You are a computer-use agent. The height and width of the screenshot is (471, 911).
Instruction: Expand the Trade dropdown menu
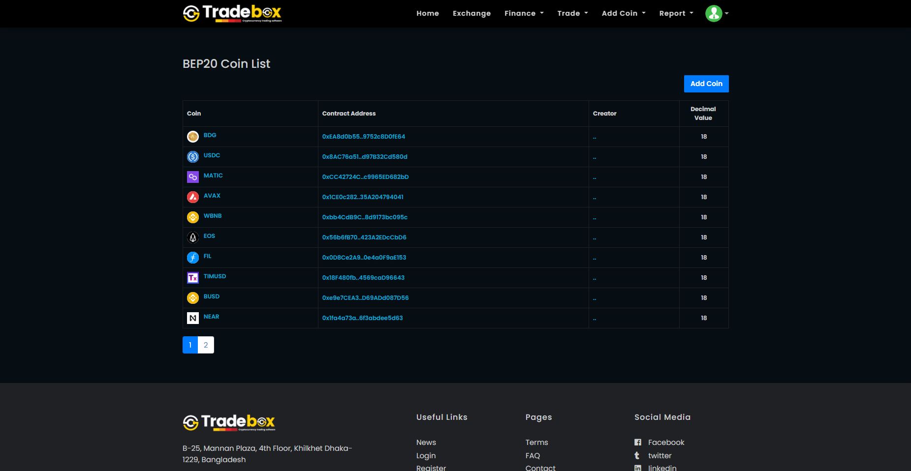(573, 13)
